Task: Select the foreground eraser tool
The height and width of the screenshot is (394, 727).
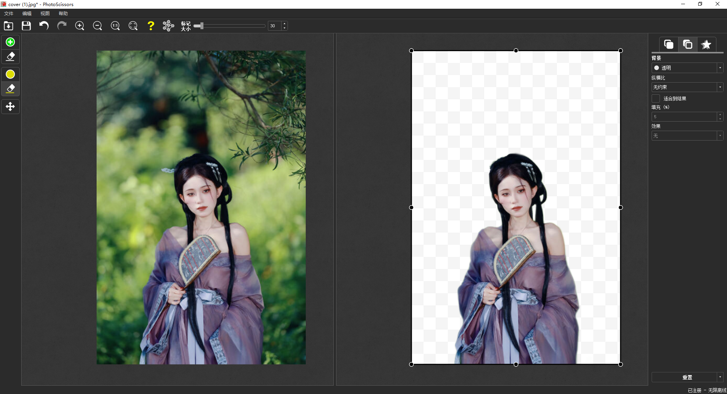Action: point(10,57)
